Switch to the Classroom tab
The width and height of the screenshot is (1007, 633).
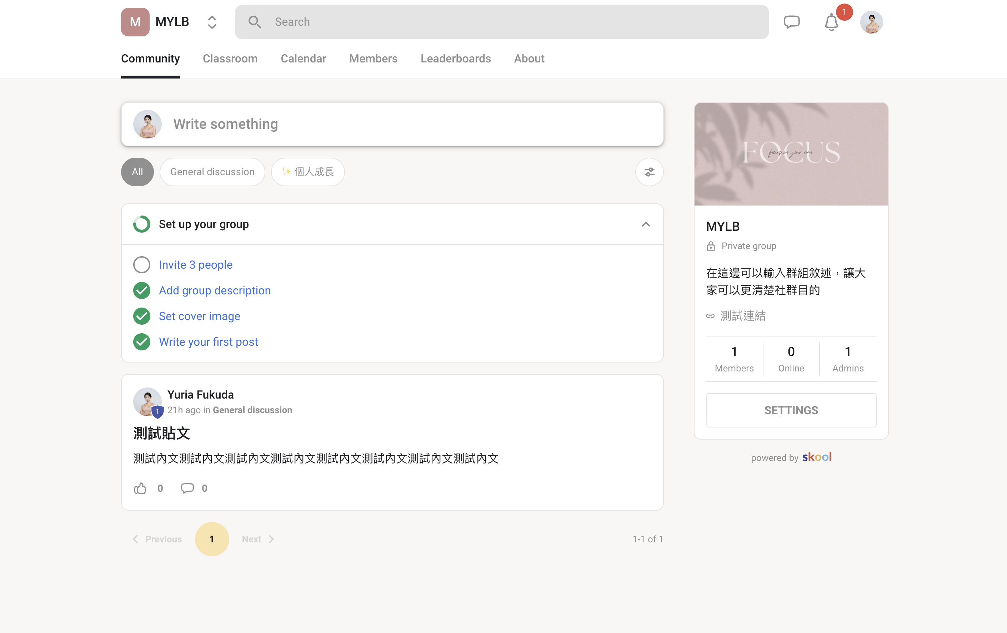click(230, 59)
